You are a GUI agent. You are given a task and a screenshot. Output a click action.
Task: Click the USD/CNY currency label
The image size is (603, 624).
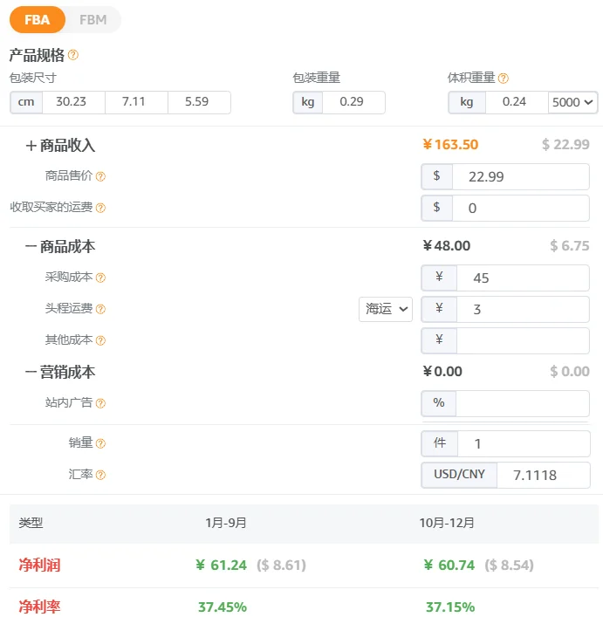coord(459,475)
